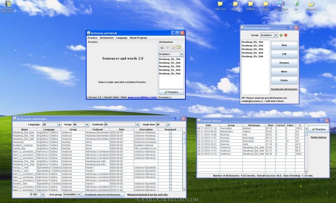Image resolution: width=336 pixels, height=203 pixels.
Task: Click Download selected dictionaries button
Action: point(103,195)
